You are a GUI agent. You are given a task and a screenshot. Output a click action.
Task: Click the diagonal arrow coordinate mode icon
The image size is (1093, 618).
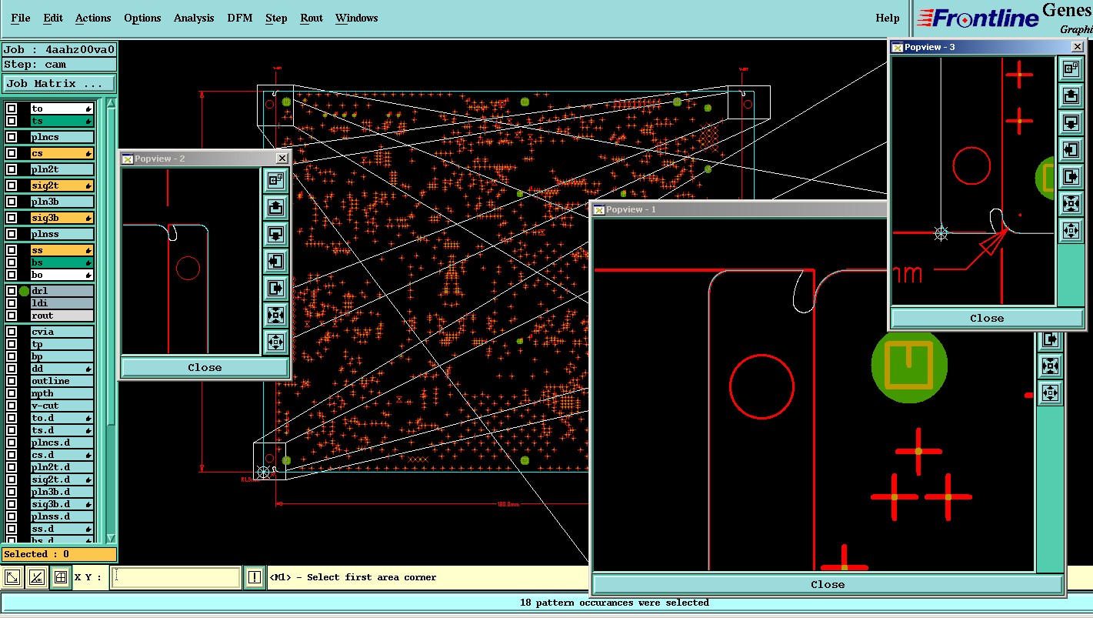click(x=12, y=577)
